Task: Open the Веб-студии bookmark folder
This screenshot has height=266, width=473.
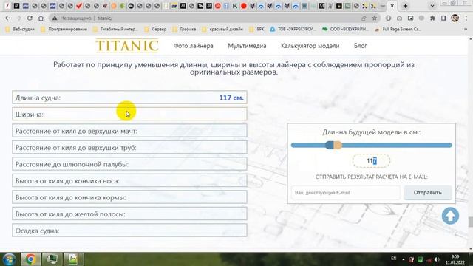Action: pyautogui.click(x=20, y=30)
